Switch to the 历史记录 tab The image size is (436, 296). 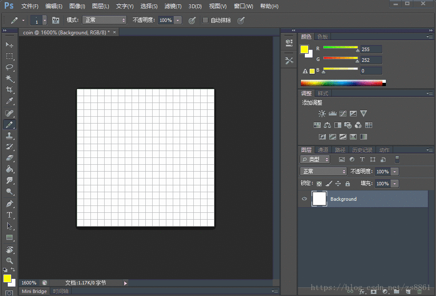point(362,150)
